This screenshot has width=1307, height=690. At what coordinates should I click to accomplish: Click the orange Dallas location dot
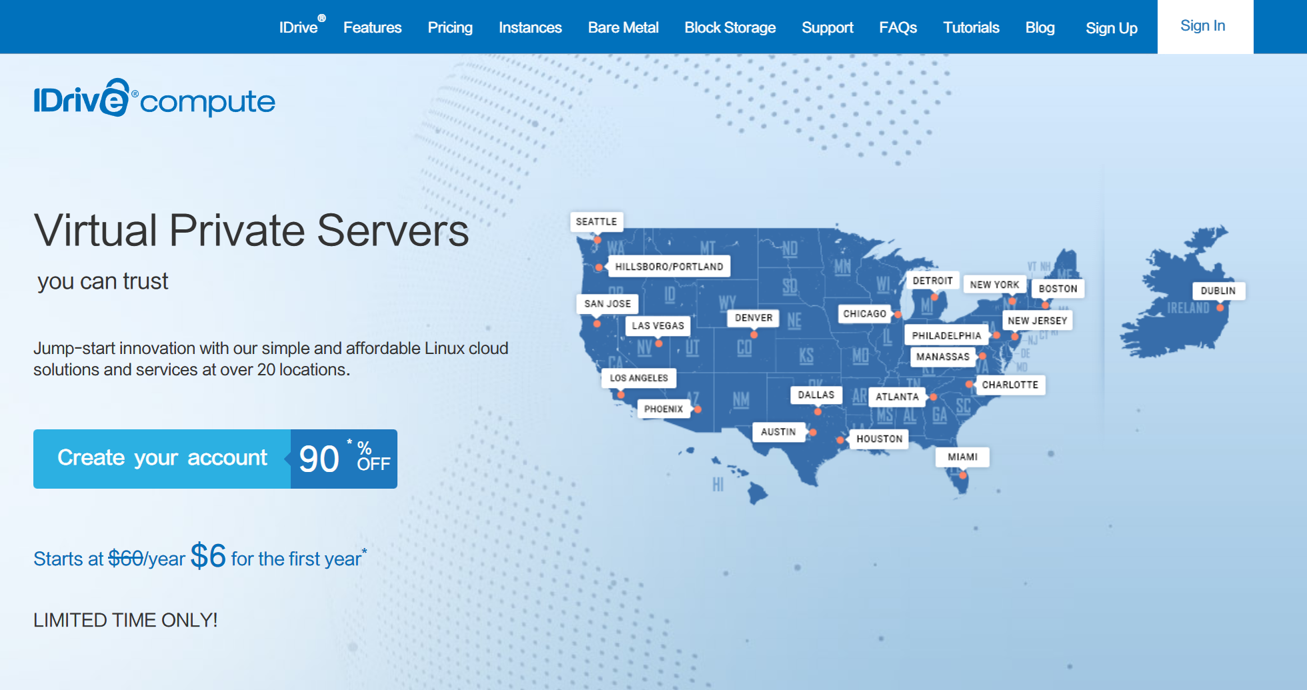[x=818, y=412]
